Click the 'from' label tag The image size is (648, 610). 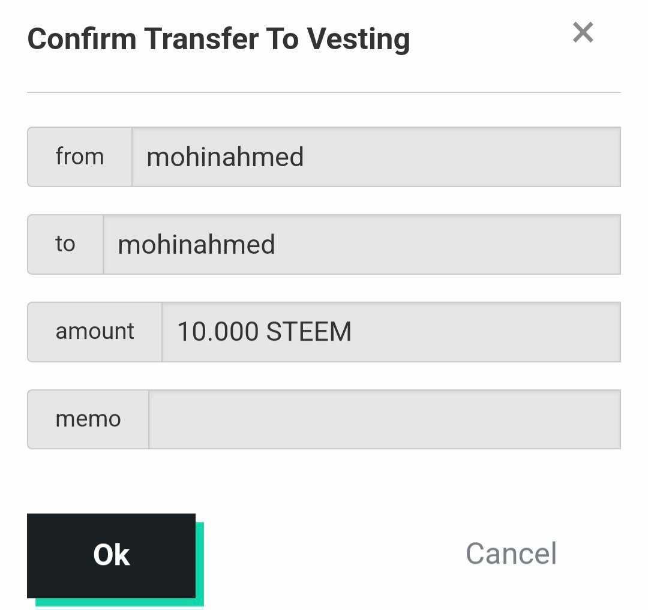click(80, 157)
